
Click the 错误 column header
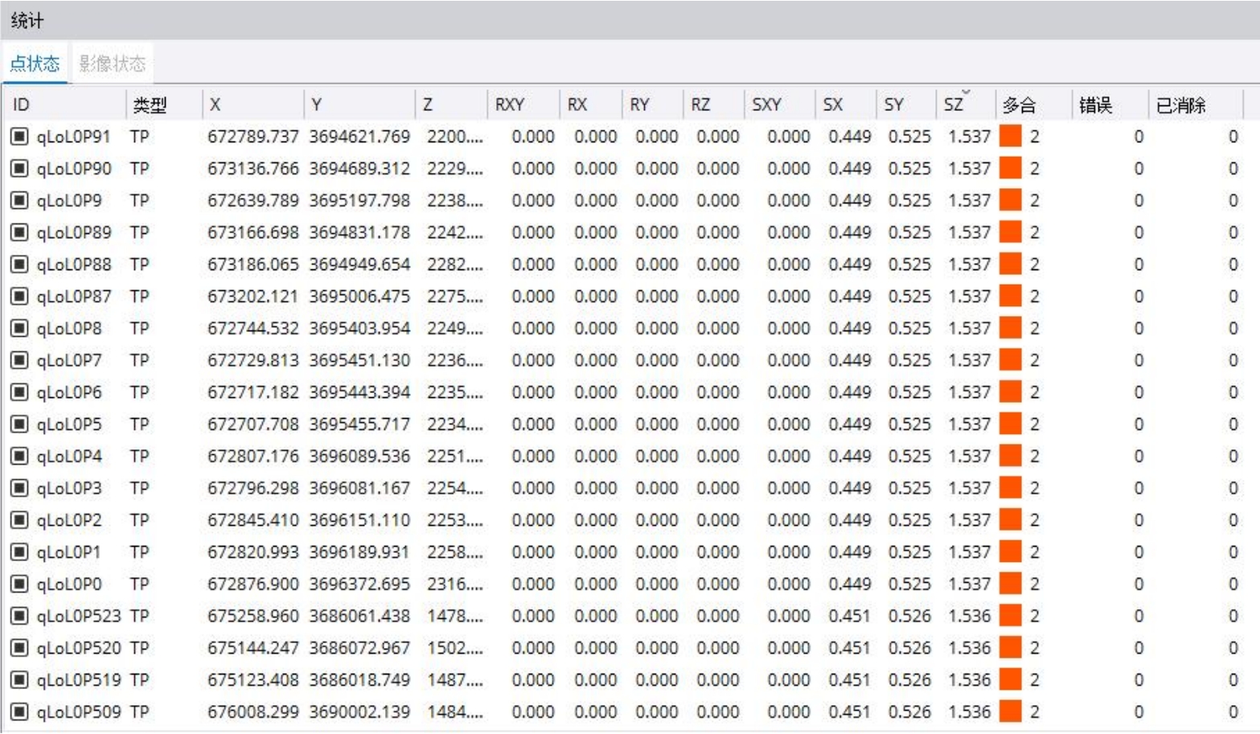click(1095, 105)
